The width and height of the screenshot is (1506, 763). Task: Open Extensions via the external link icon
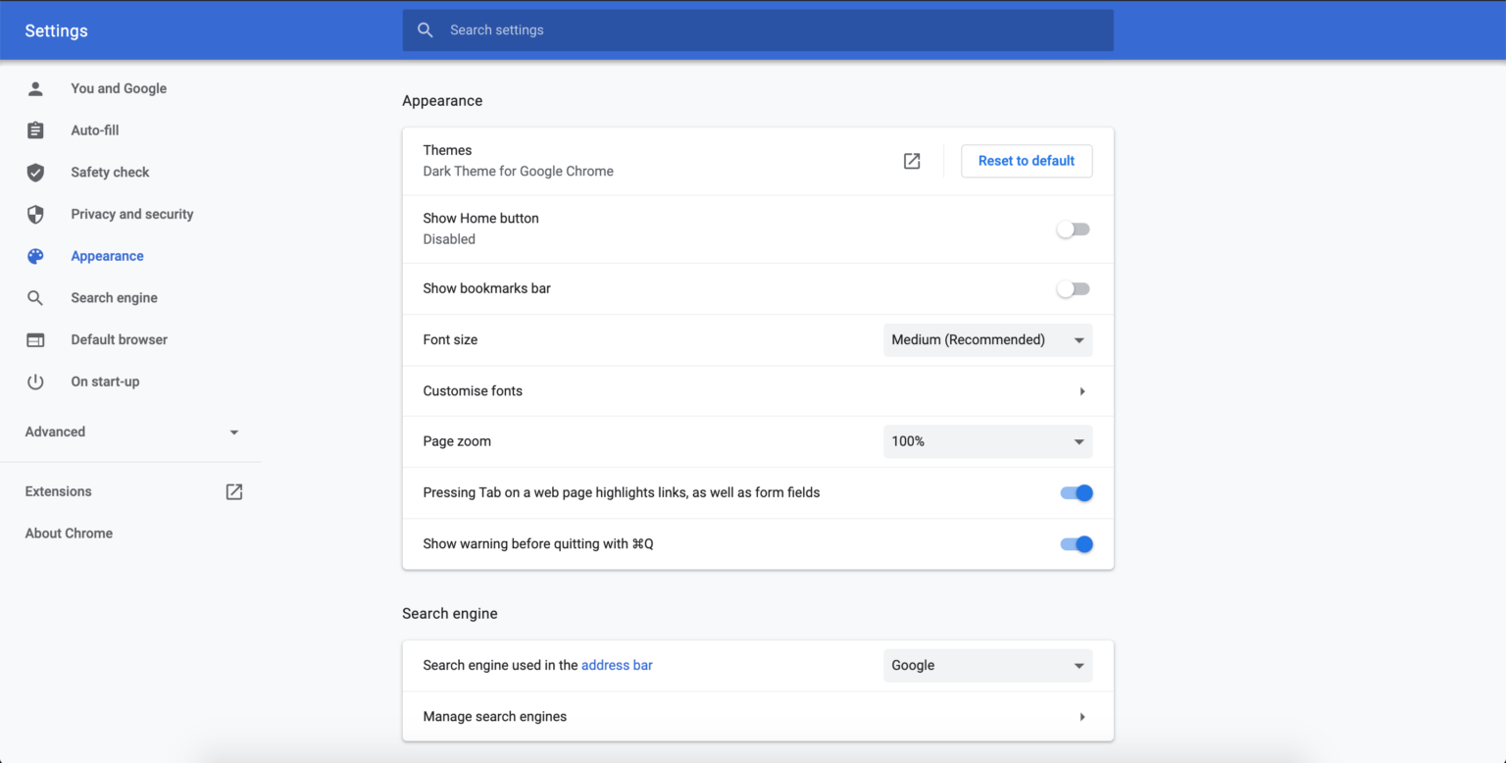[x=233, y=491]
